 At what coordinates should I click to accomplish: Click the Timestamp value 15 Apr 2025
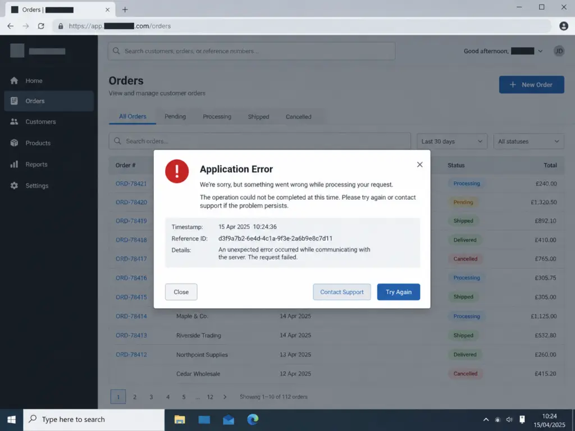click(x=248, y=227)
